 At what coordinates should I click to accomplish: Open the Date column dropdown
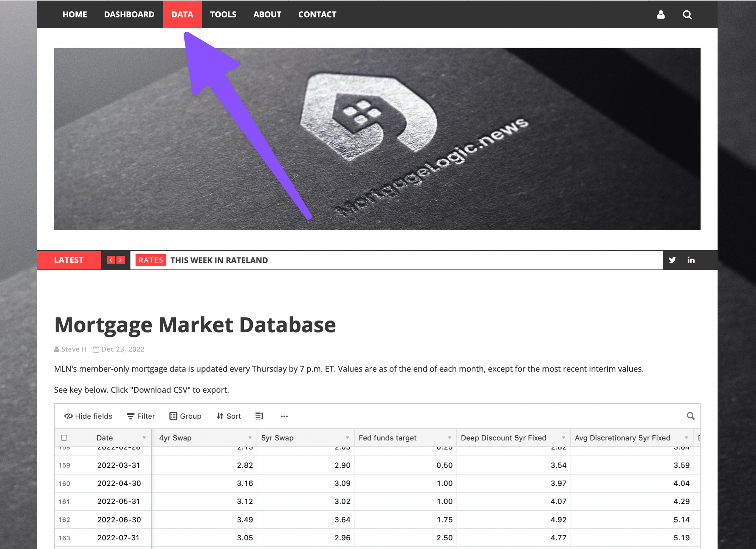coord(144,438)
